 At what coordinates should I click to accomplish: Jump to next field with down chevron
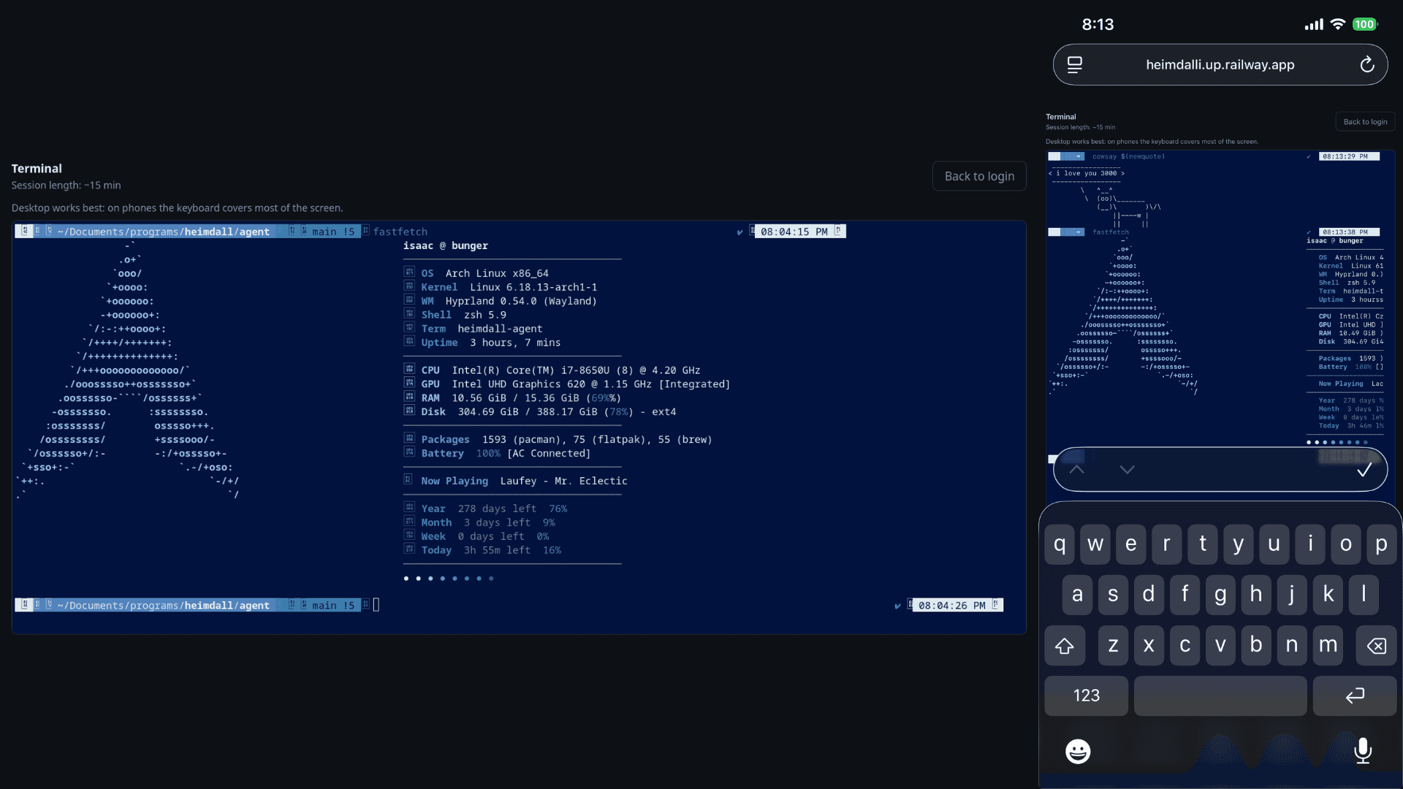[1127, 470]
